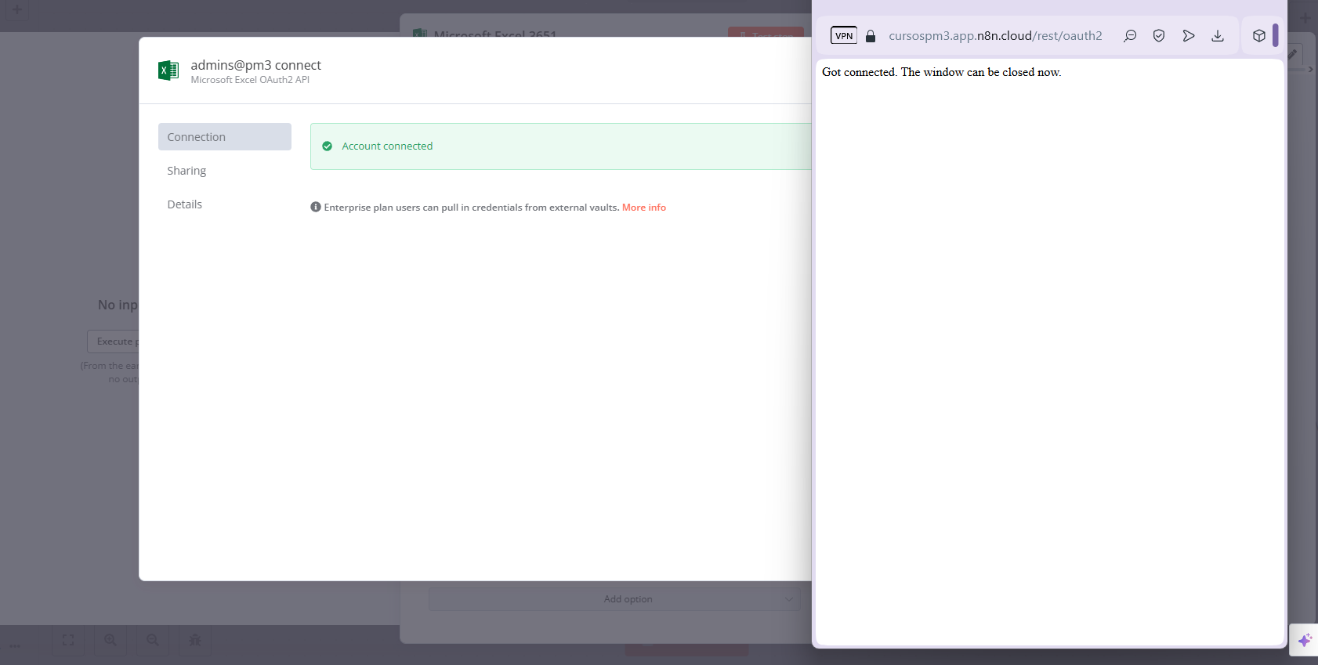Click the purple sparkle assistant icon
The image size is (1318, 665).
[x=1305, y=640]
